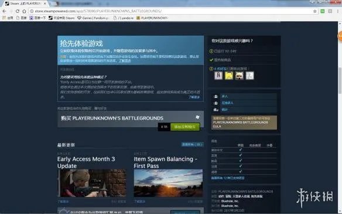Click the multiplayer icon beside 多人
The height and width of the screenshot is (214, 342).
click(x=216, y=96)
